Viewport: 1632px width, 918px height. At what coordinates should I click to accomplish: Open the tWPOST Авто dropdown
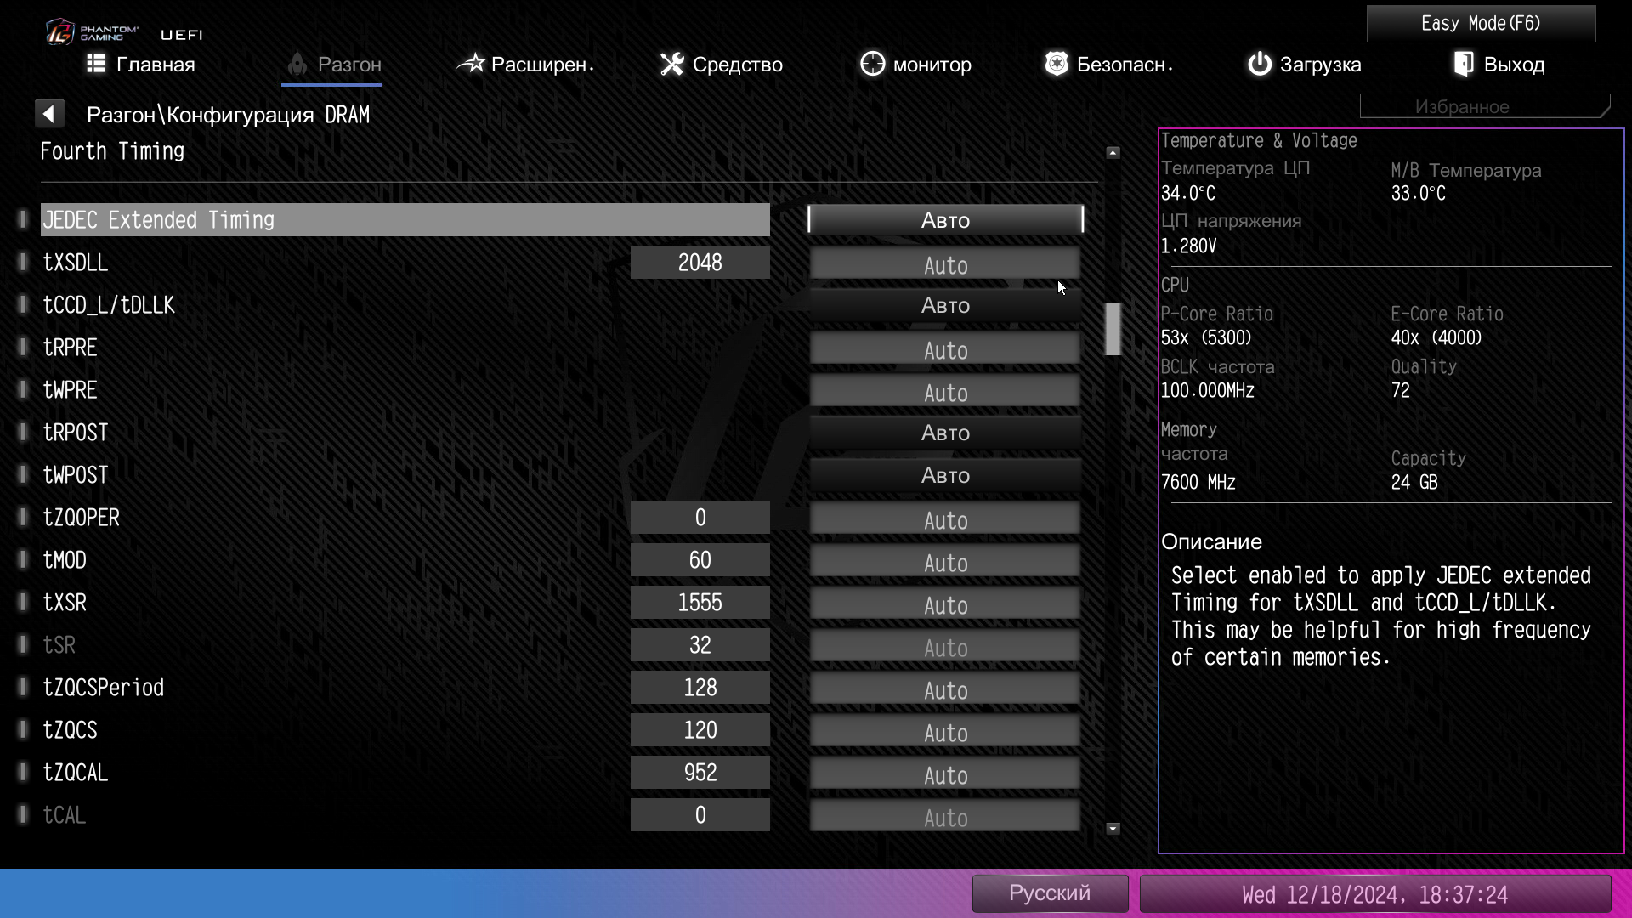click(x=945, y=475)
